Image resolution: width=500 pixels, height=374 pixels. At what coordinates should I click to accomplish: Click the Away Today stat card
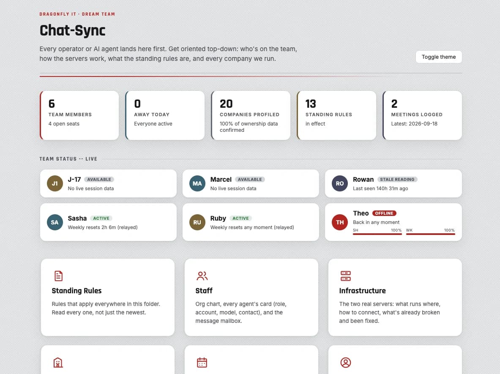click(165, 115)
